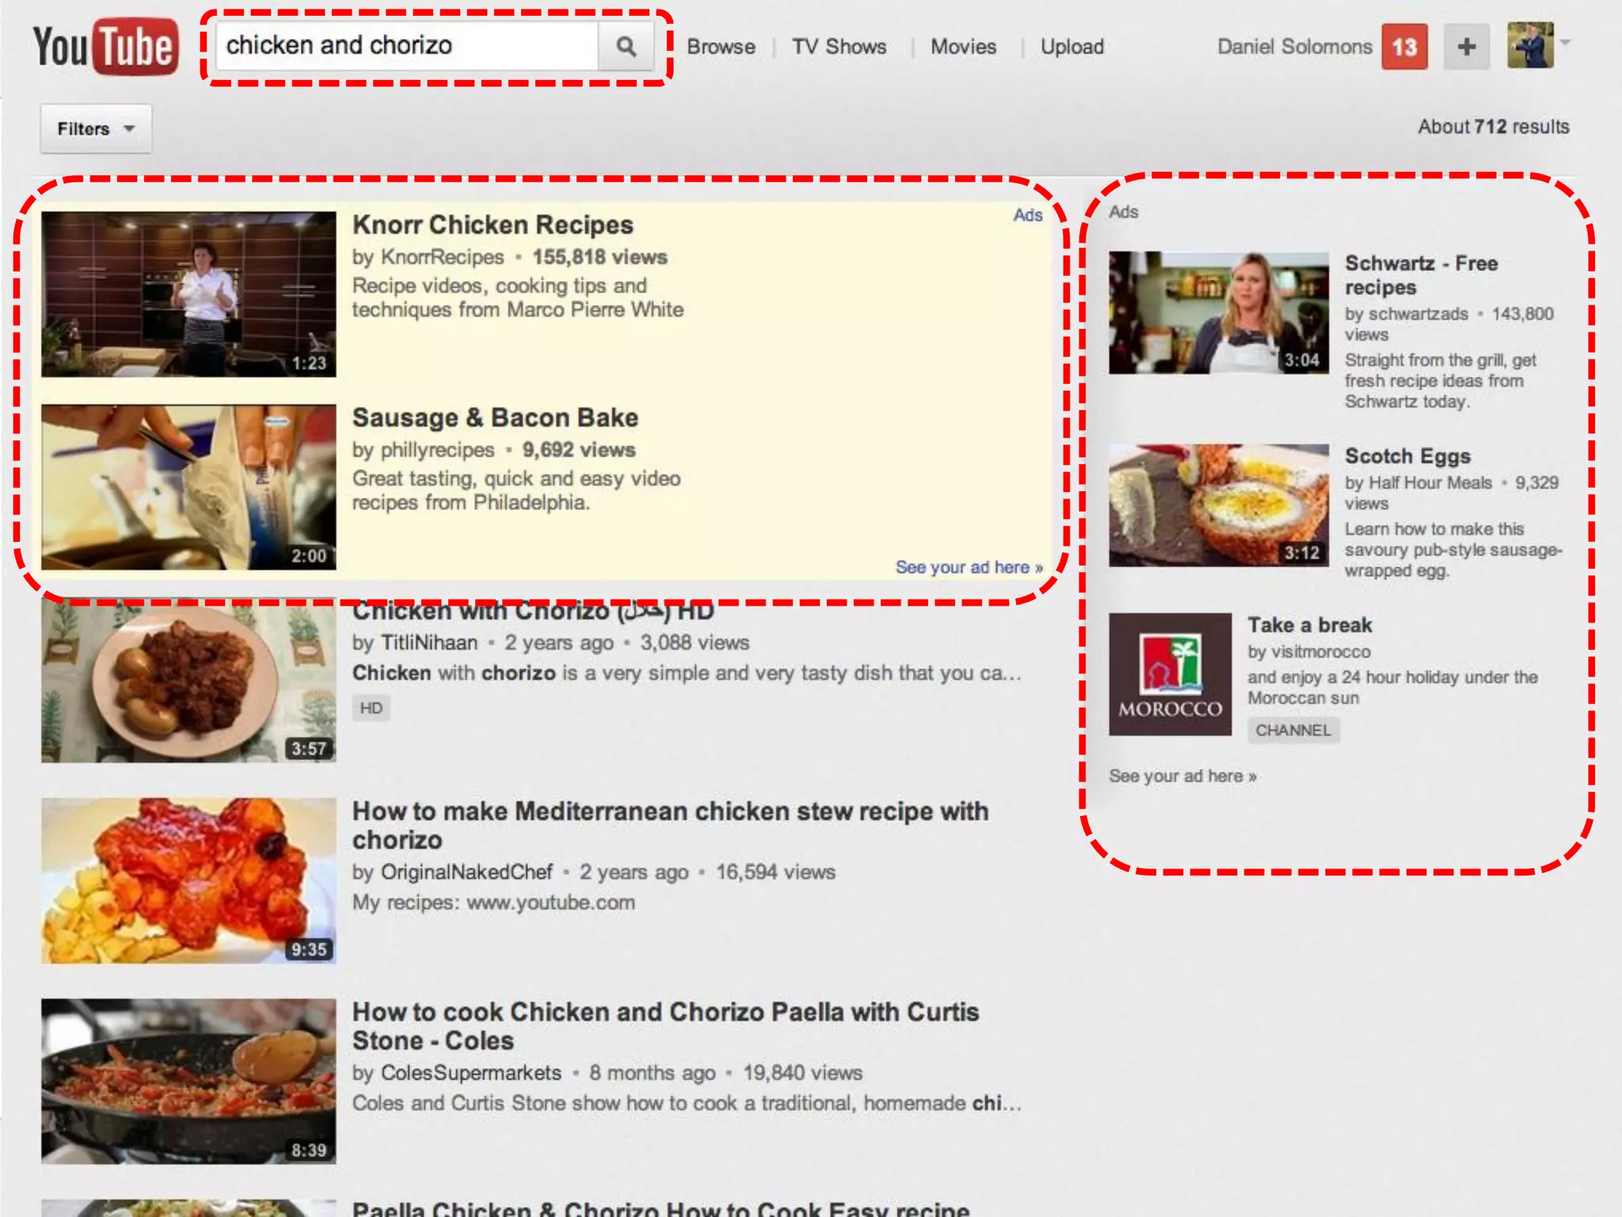The height and width of the screenshot is (1217, 1622).
Task: Click the Upload link
Action: pos(1072,47)
